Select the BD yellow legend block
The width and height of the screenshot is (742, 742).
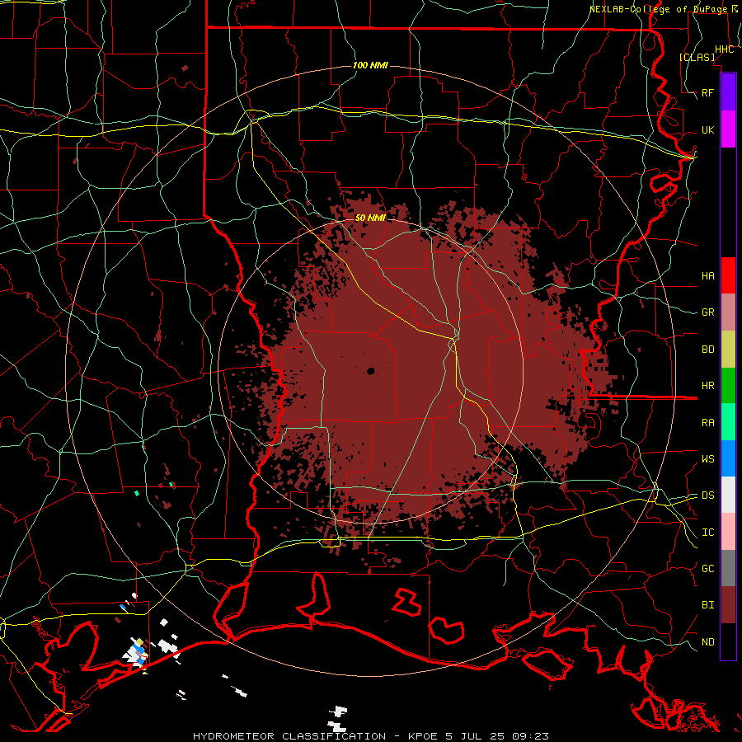(x=728, y=350)
